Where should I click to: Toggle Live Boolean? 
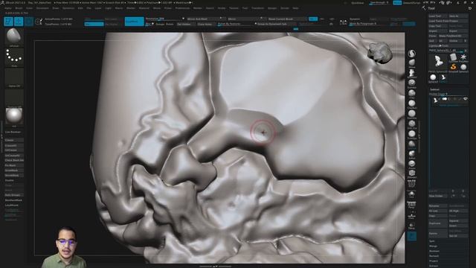pyautogui.click(x=13, y=133)
